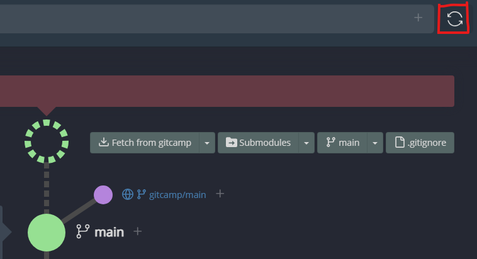Open the .gitignore button
The image size is (477, 259).
(x=419, y=143)
